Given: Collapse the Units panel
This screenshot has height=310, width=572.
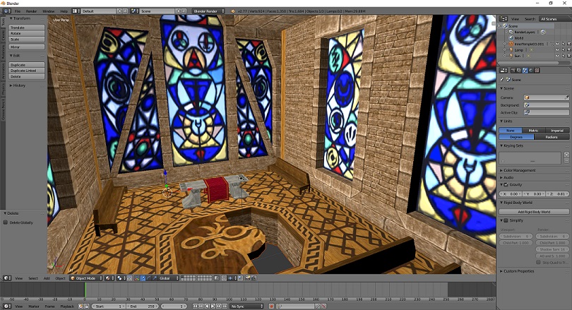Looking at the screenshot, I should tap(506, 121).
